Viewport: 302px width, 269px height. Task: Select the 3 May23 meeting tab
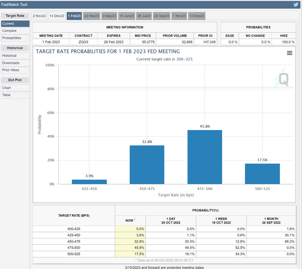[x=109, y=16]
